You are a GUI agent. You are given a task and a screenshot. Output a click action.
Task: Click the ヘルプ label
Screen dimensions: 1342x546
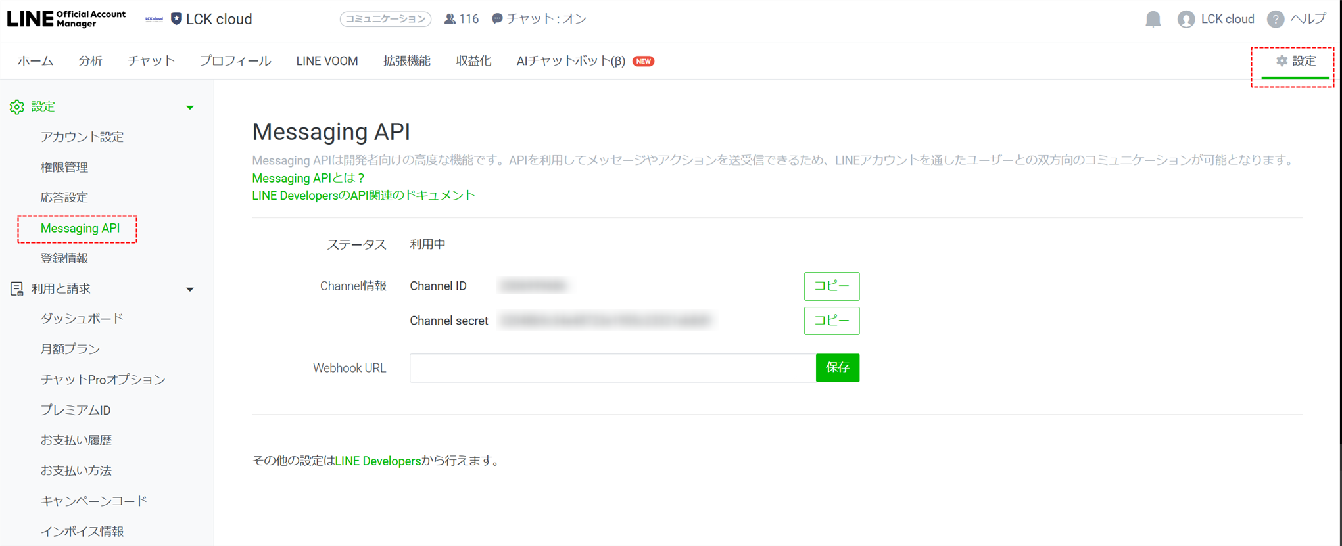(1308, 19)
